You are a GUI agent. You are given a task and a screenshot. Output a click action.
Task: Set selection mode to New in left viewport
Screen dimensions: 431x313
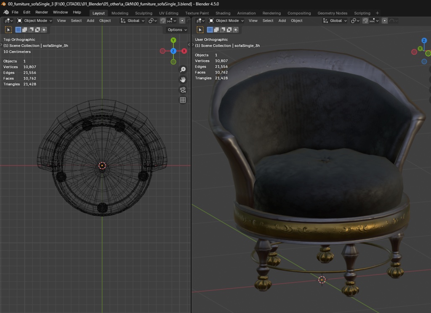[x=18, y=30]
